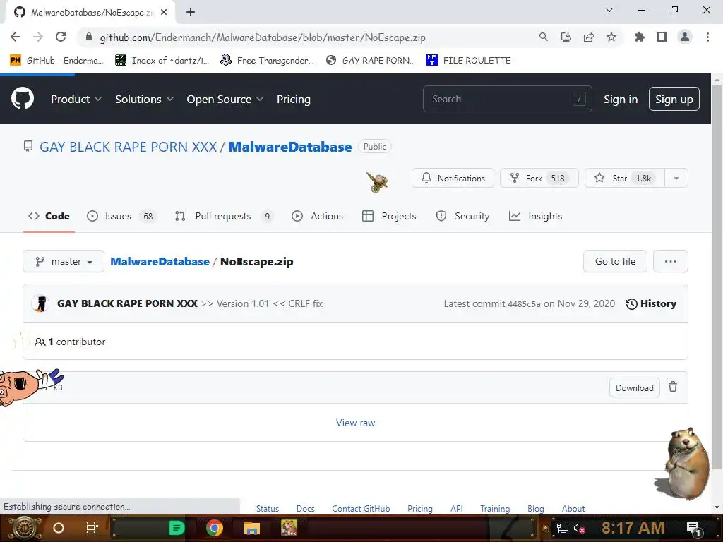Star the repository with Star button
723x542 pixels.
click(x=625, y=179)
